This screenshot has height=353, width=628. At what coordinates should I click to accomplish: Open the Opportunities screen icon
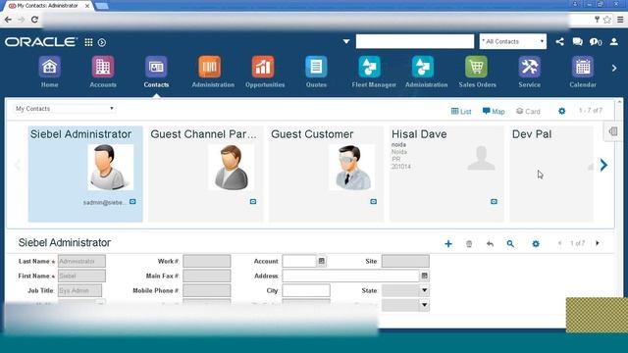(x=263, y=67)
